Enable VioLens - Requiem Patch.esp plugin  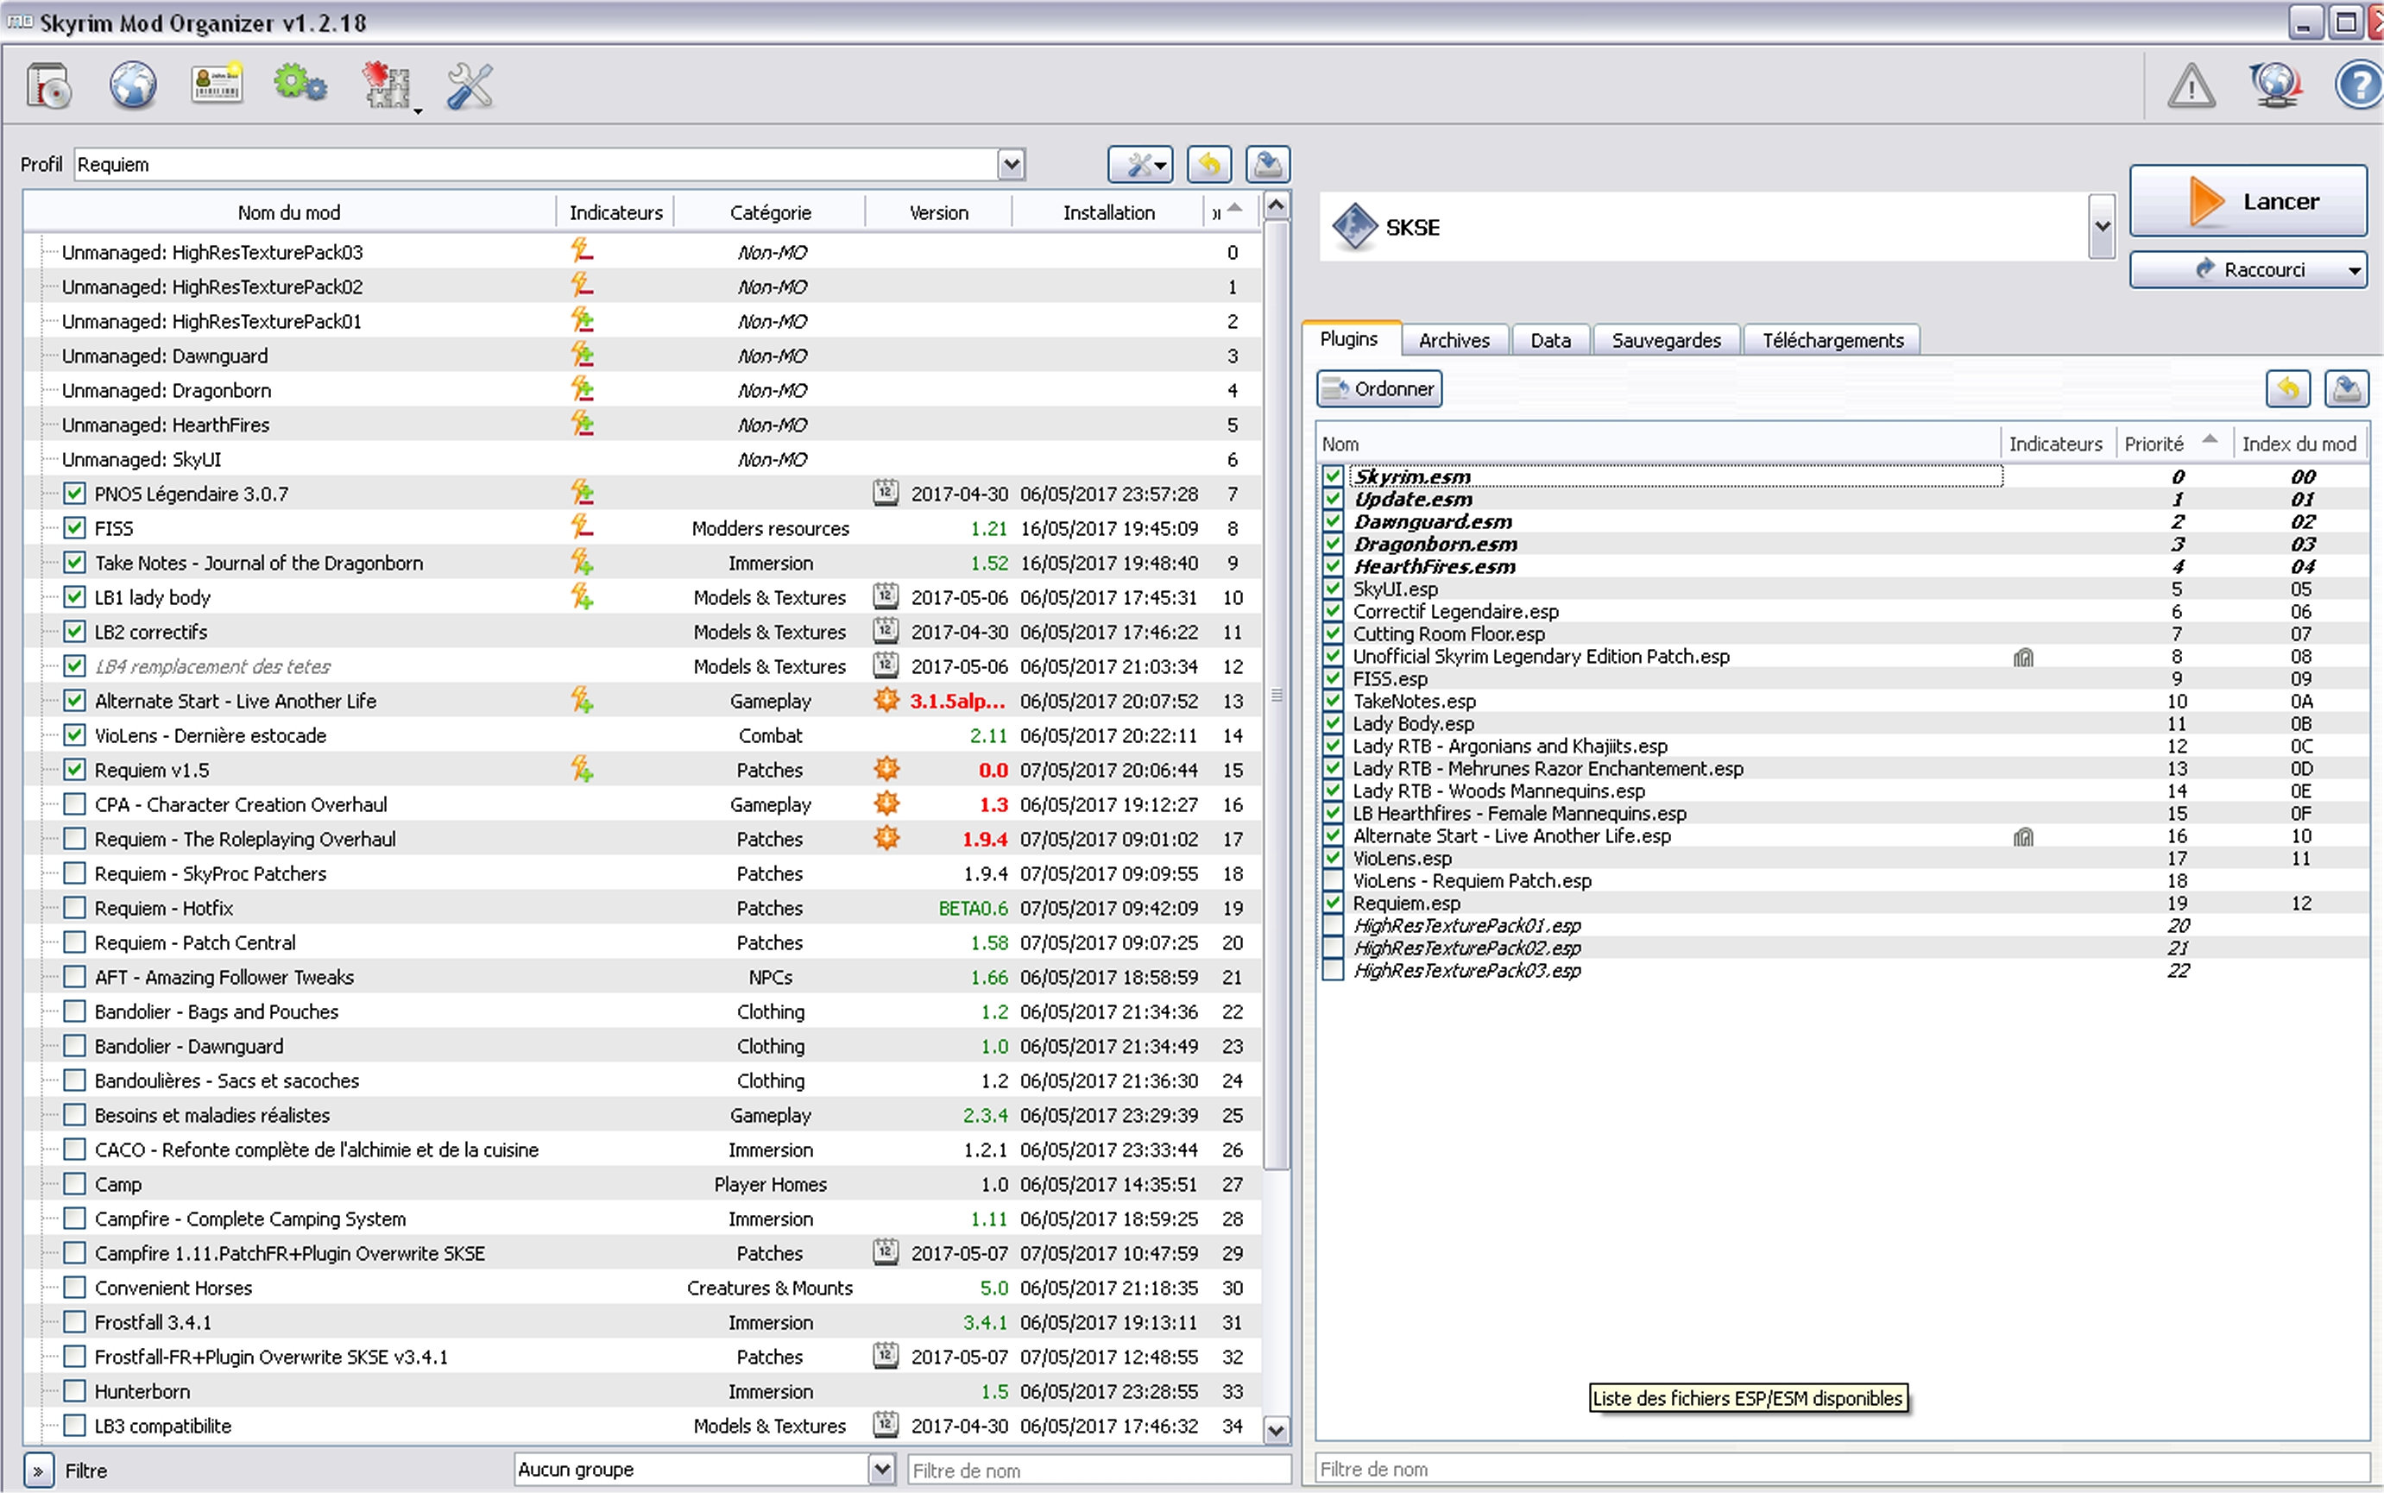1332,881
